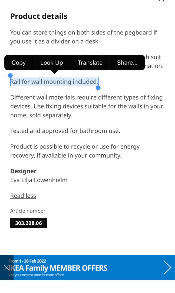Tap the Tested and approved for bathroom text
This screenshot has width=175, height=293.
coord(65,131)
